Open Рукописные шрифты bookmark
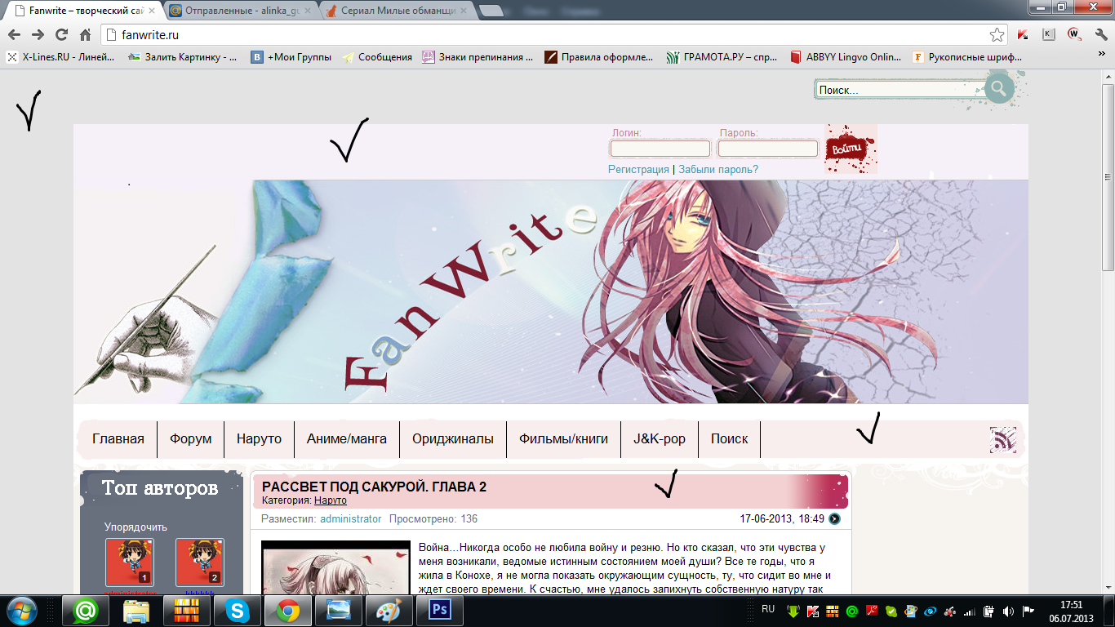Screen dimensions: 1115x627 pyautogui.click(x=968, y=57)
